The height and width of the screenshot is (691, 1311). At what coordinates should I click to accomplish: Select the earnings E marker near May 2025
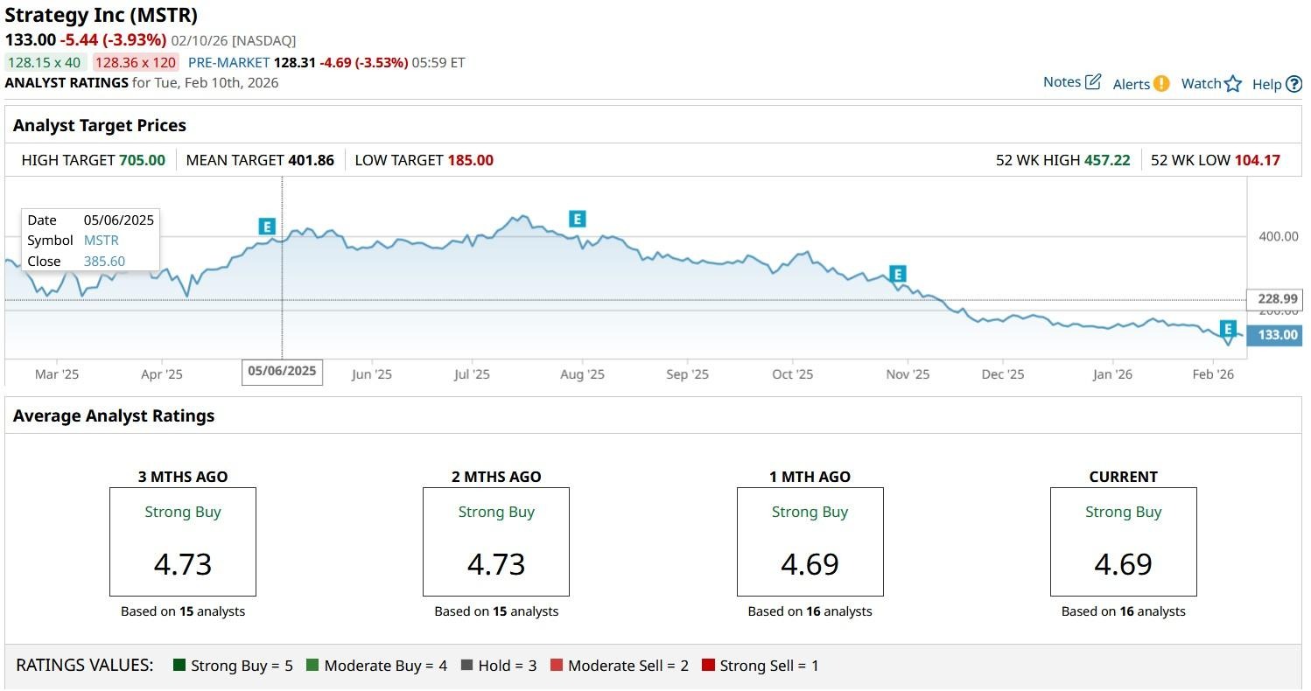(267, 227)
